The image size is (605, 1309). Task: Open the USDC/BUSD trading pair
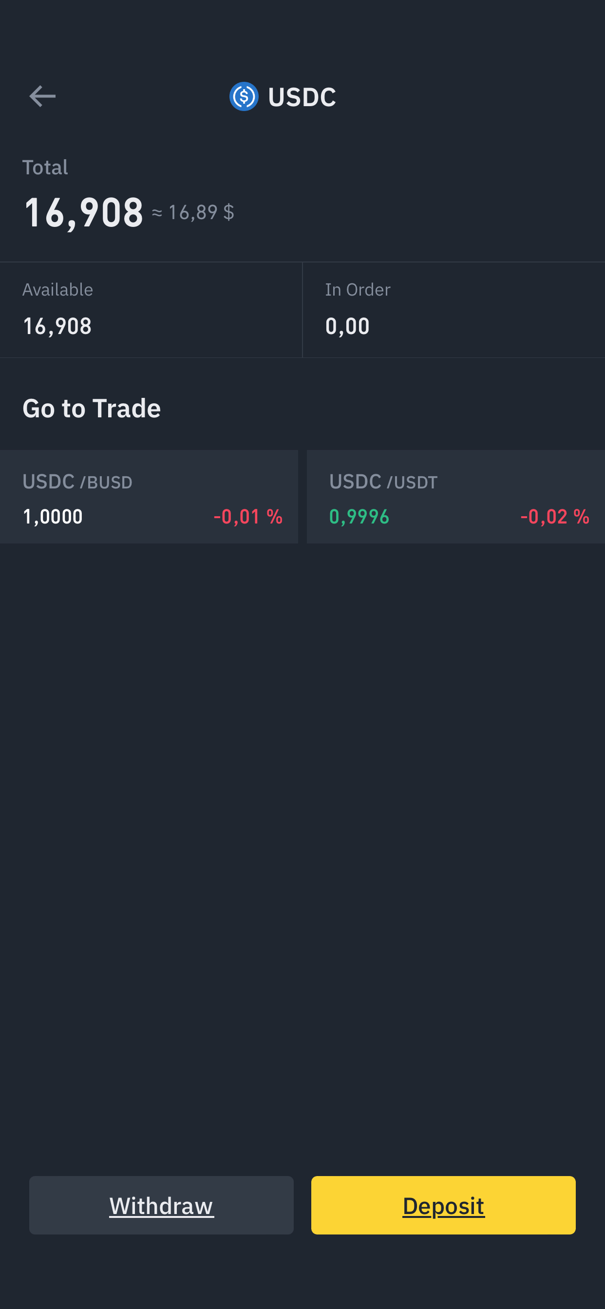click(77, 482)
